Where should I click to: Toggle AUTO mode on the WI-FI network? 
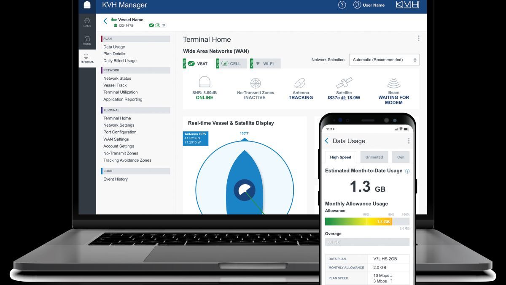(x=252, y=63)
